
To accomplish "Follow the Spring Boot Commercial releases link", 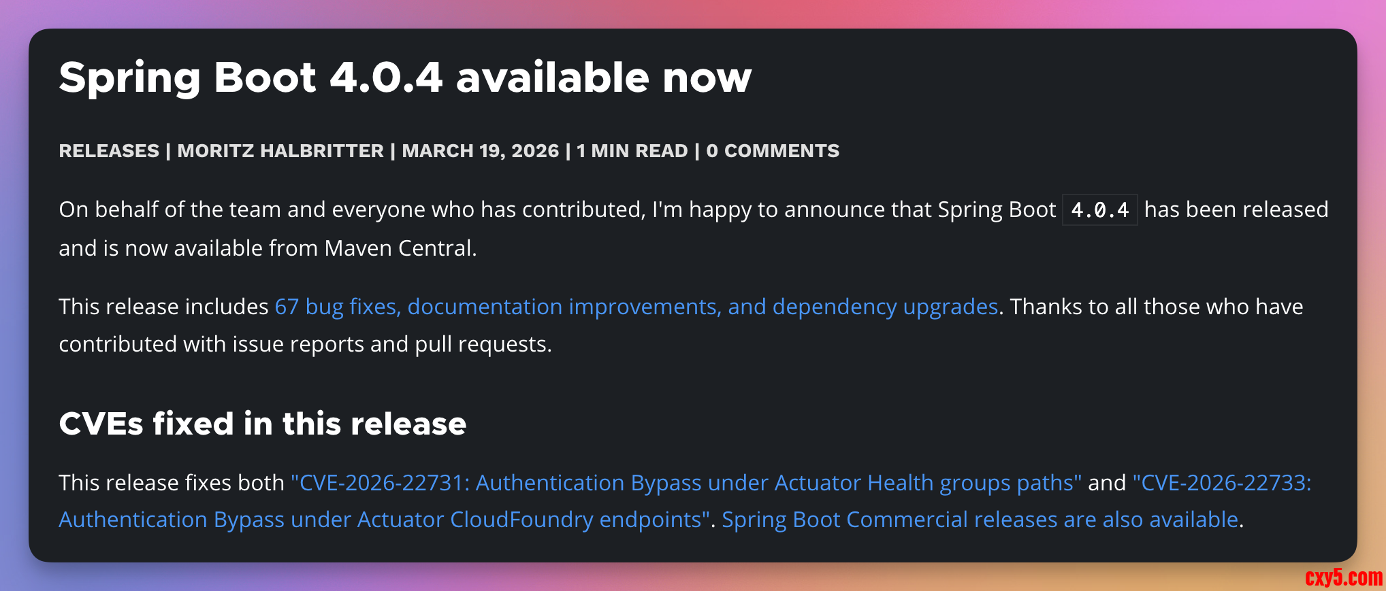I will 980,520.
